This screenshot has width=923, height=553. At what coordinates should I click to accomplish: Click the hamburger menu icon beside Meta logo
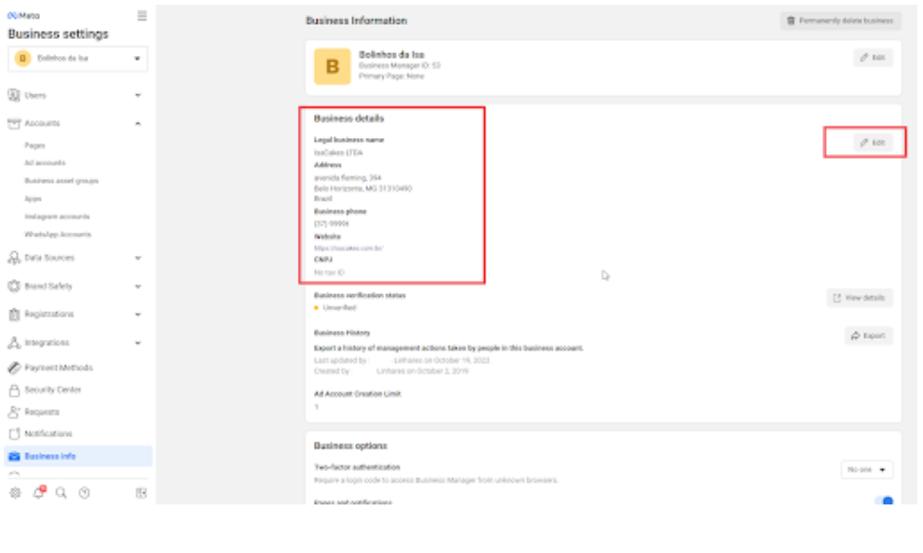pyautogui.click(x=142, y=15)
